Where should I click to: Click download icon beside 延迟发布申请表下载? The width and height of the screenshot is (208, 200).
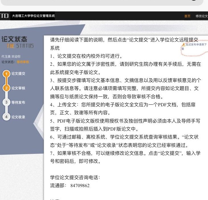tap(183, 45)
